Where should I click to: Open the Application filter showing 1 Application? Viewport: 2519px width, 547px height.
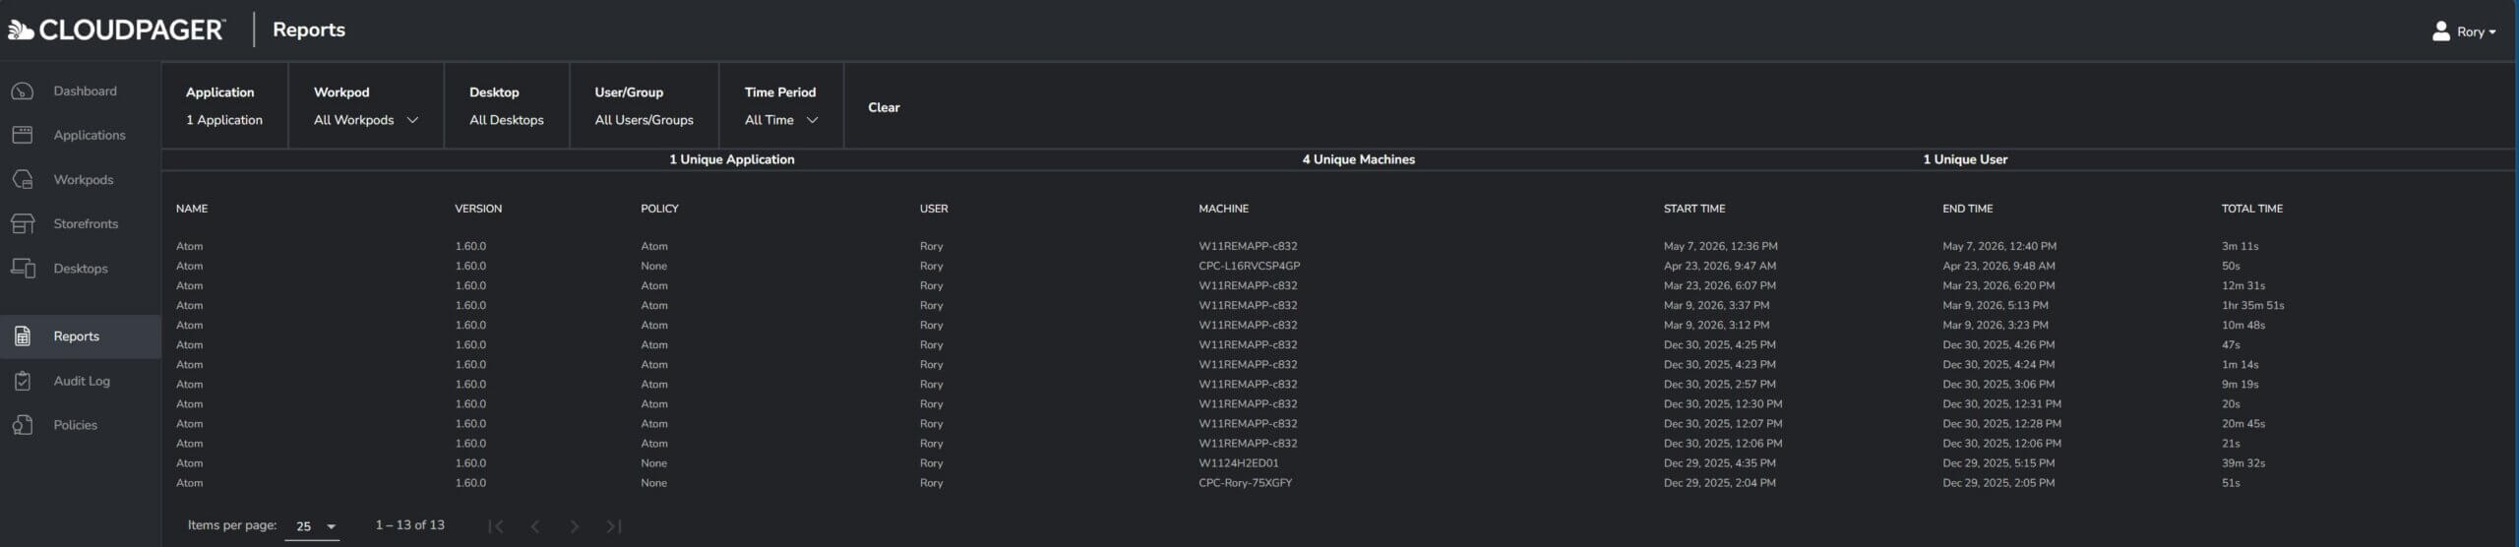point(224,106)
